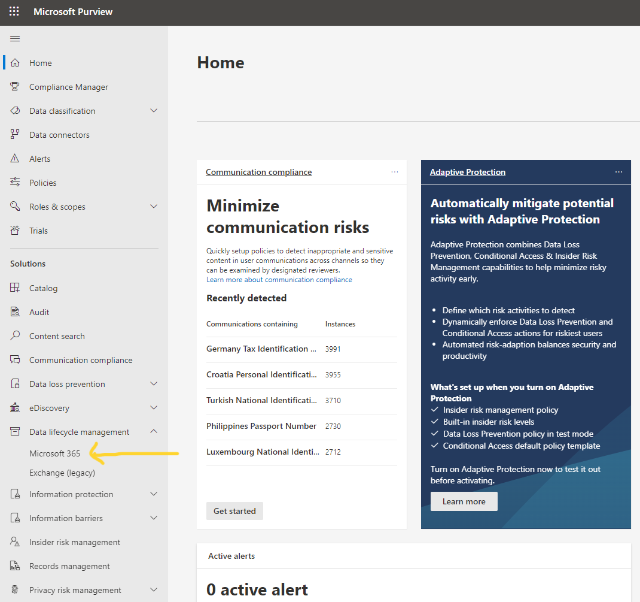Open Compliance Manager from navigation
Image resolution: width=640 pixels, height=602 pixels.
coord(69,87)
